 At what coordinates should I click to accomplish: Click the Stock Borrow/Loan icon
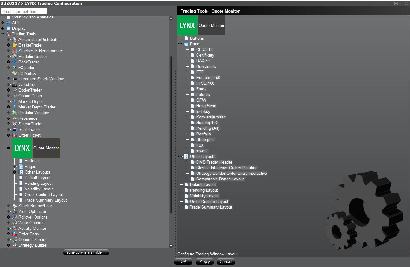14,206
